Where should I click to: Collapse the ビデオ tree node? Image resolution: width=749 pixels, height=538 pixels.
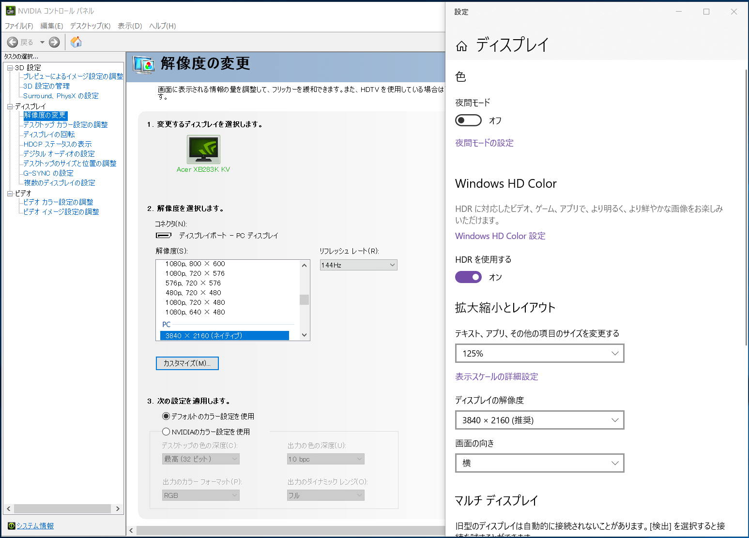[x=10, y=194]
